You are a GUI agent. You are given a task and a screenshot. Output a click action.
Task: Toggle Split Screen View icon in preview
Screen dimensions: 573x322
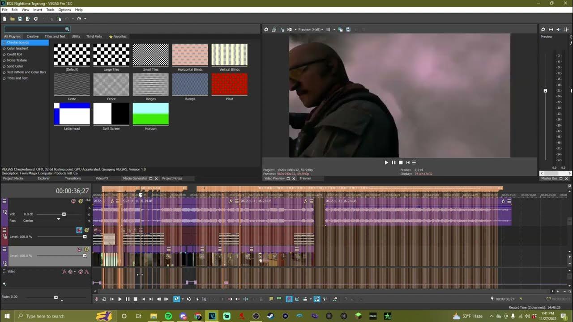point(289,30)
